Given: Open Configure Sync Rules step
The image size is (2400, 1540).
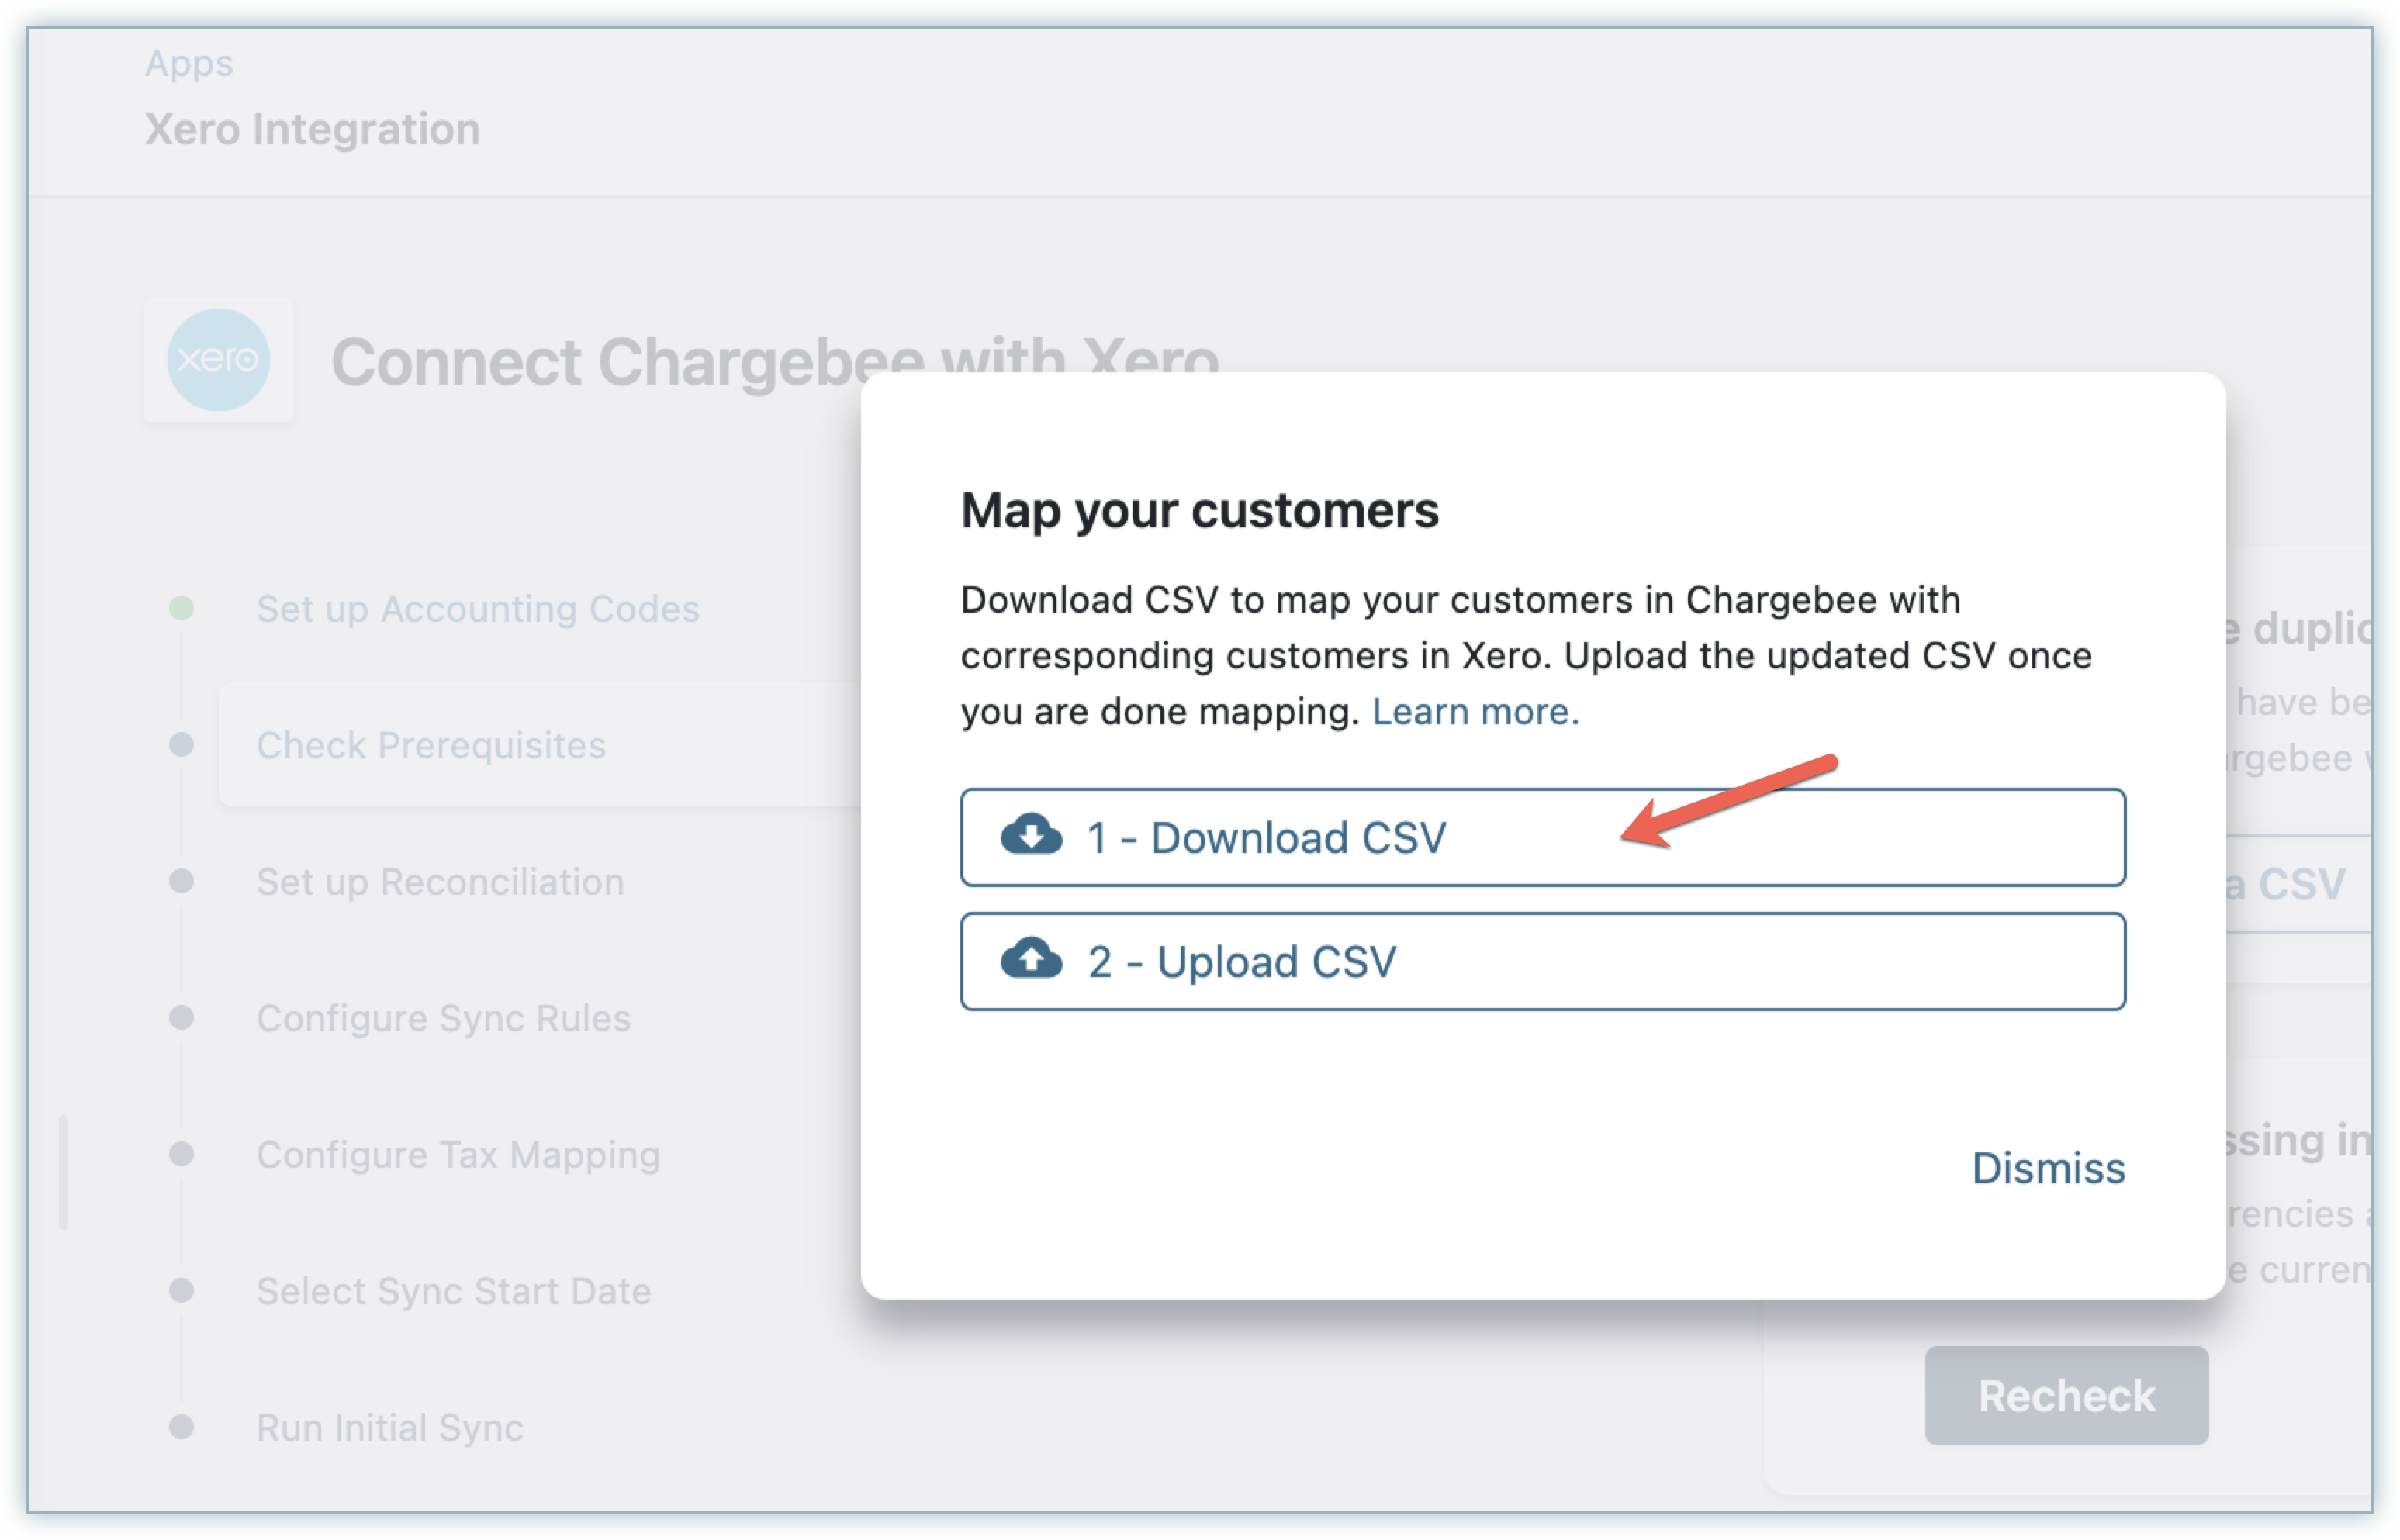Looking at the screenshot, I should click(x=443, y=1018).
